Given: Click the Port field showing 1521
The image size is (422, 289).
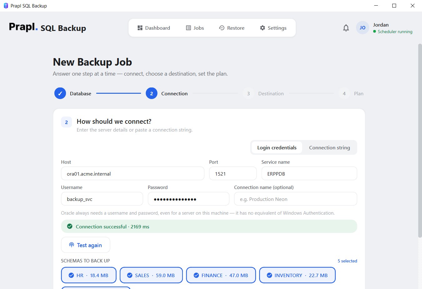Looking at the screenshot, I should [233, 173].
